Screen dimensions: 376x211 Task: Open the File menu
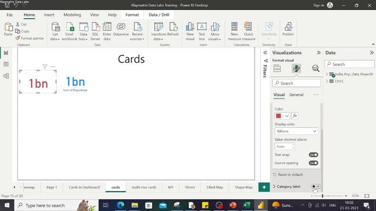point(9,15)
